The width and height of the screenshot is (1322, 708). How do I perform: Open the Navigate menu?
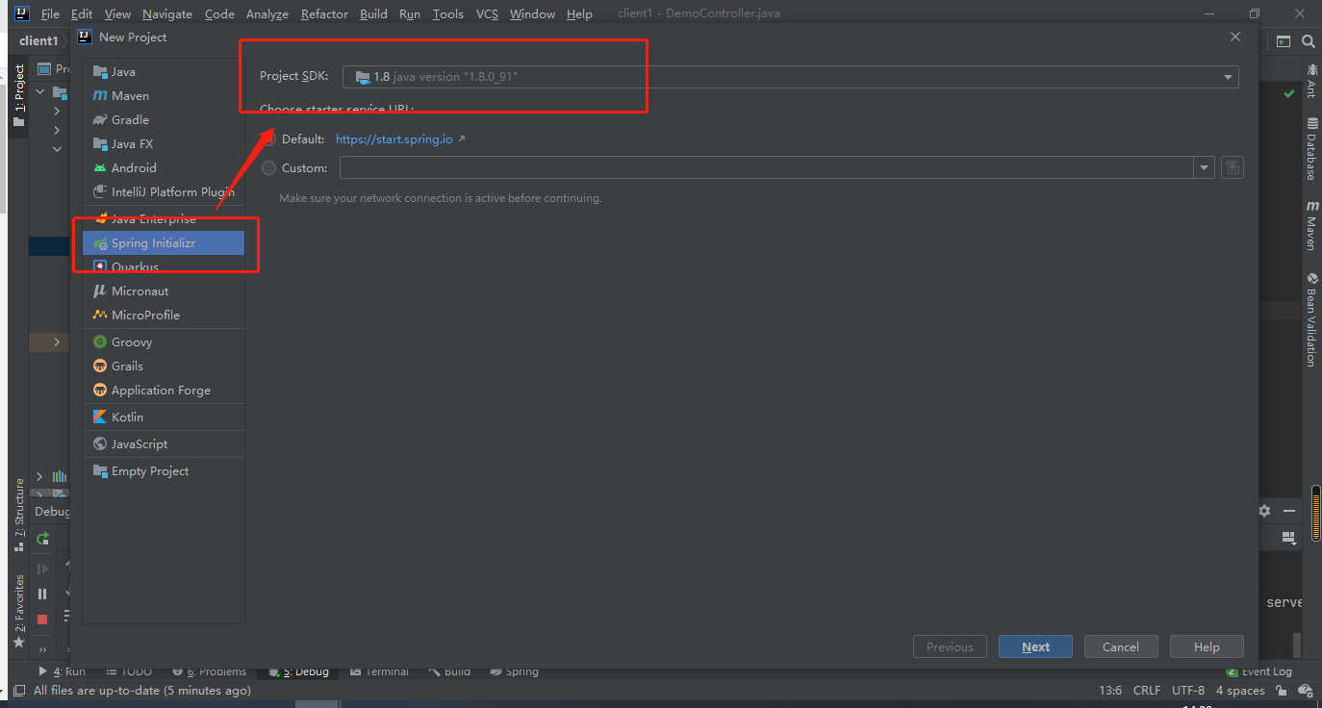[x=167, y=13]
